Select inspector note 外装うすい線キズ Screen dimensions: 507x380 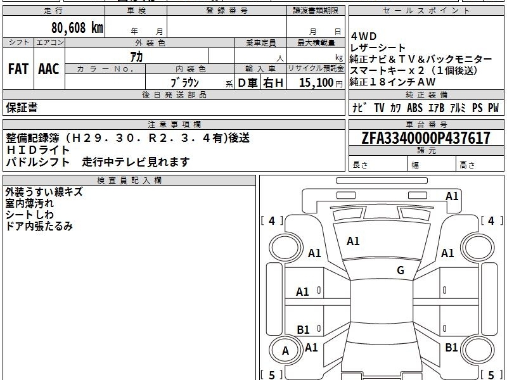44,192
